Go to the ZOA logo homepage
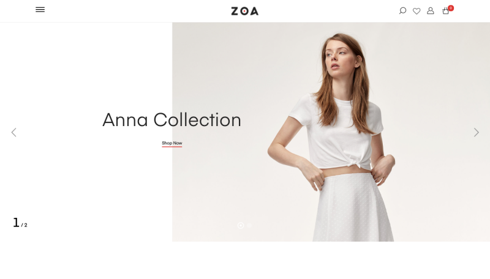The image size is (490, 279). (x=244, y=11)
